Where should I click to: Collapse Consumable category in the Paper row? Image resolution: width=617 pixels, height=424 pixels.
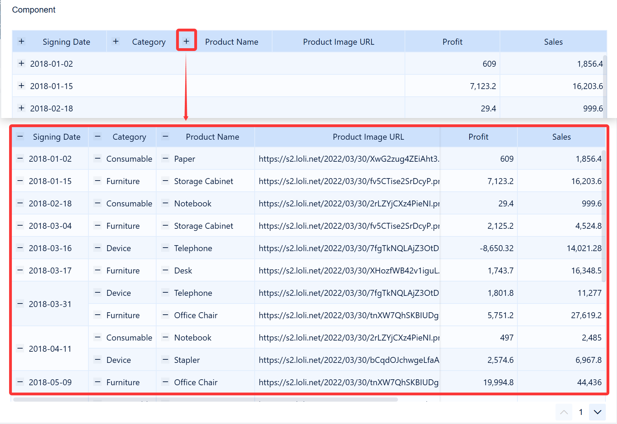click(98, 159)
